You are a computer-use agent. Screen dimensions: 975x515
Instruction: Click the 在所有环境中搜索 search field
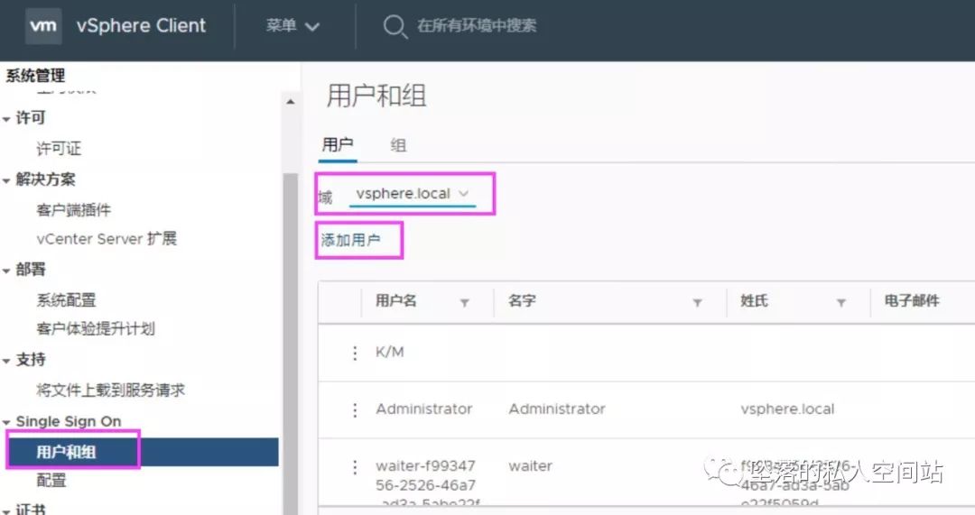[x=477, y=26]
